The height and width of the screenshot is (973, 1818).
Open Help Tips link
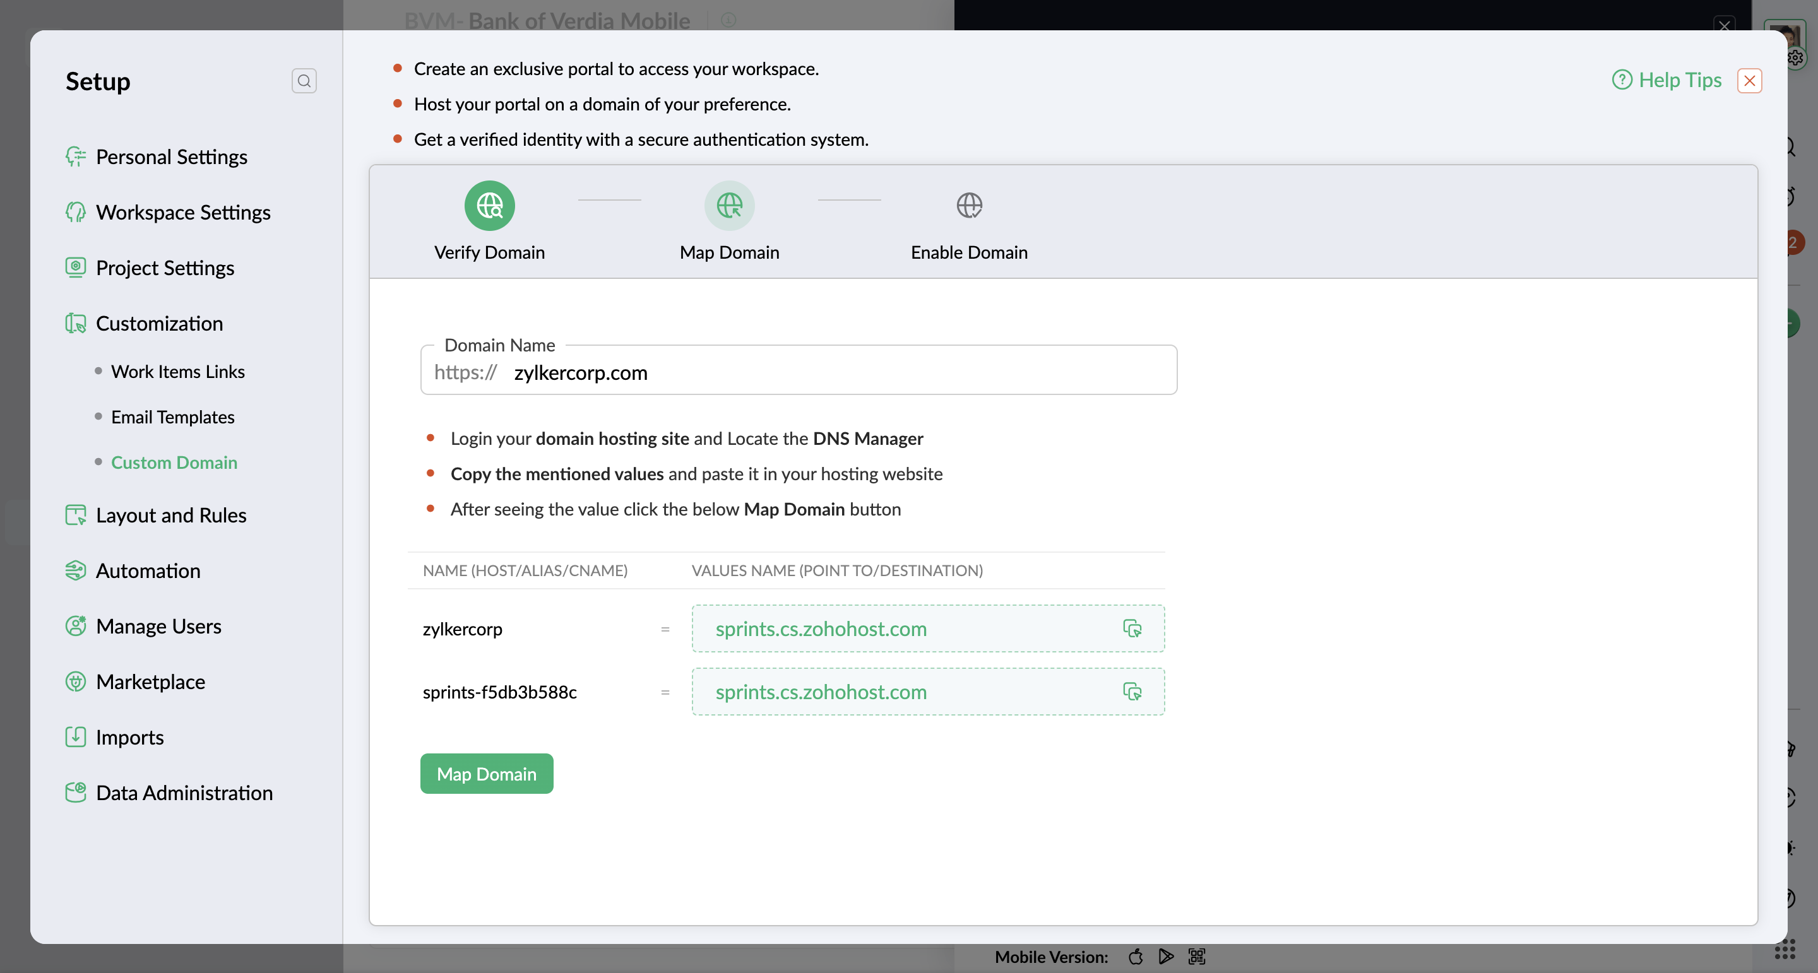click(x=1667, y=80)
